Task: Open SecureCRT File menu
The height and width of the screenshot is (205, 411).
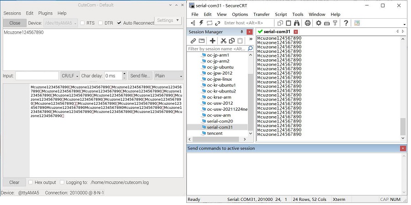Action: [195, 15]
